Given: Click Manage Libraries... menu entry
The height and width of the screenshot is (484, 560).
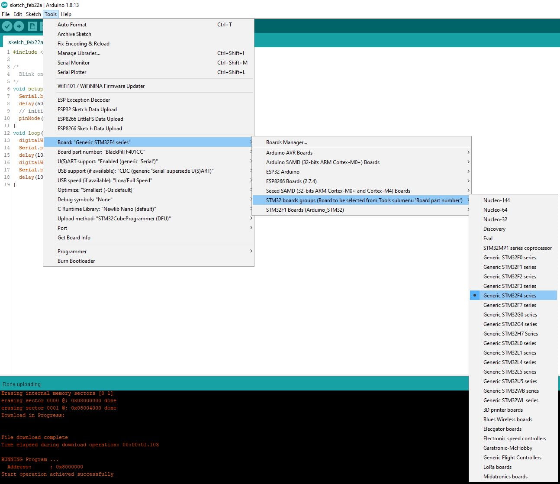Looking at the screenshot, I should pyautogui.click(x=79, y=53).
